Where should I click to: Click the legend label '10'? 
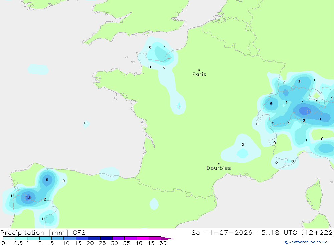[x=66, y=243]
